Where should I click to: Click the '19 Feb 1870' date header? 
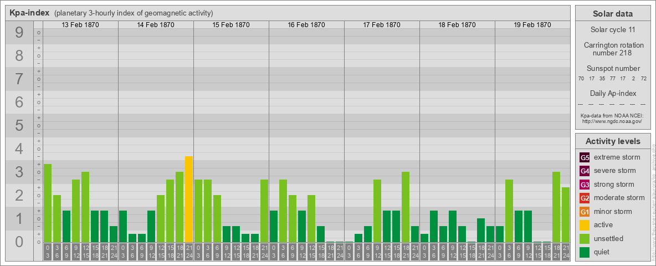pyautogui.click(x=532, y=25)
